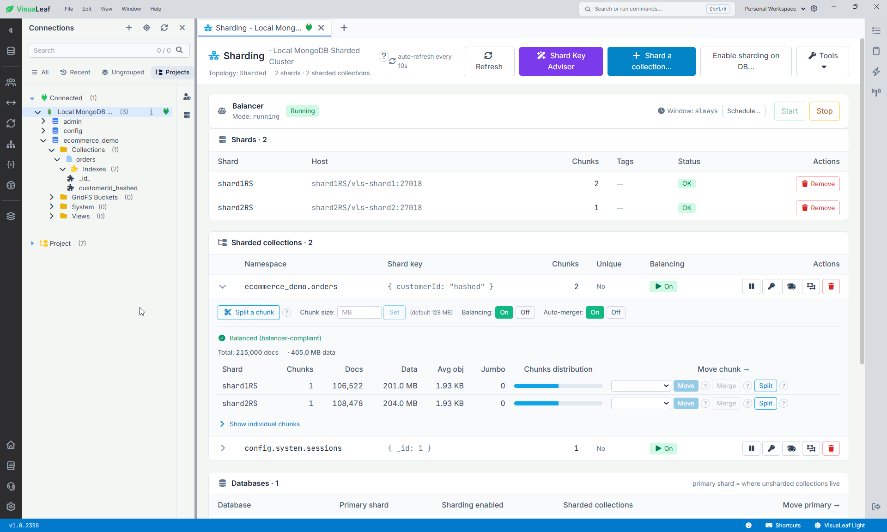
Task: Open the curly braces icon in sidebar
Action: click(x=11, y=164)
